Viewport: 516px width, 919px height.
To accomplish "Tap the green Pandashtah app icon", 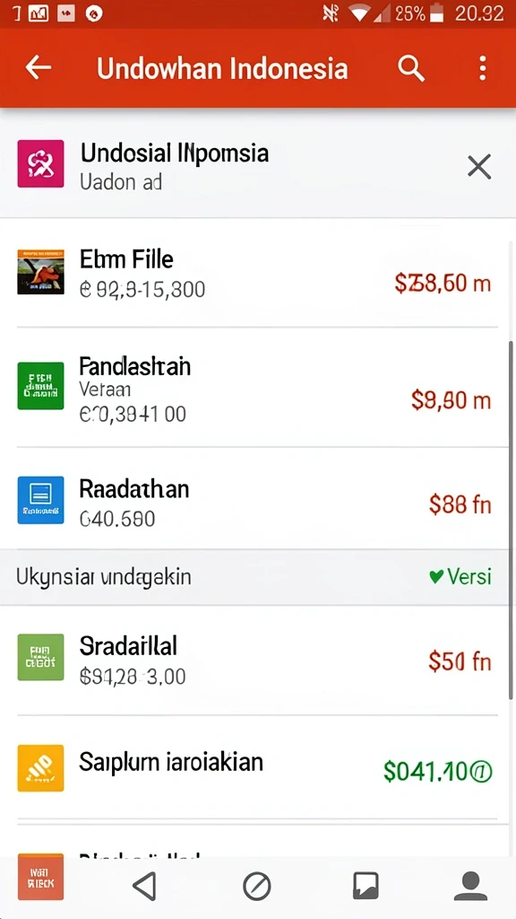I will tap(40, 386).
